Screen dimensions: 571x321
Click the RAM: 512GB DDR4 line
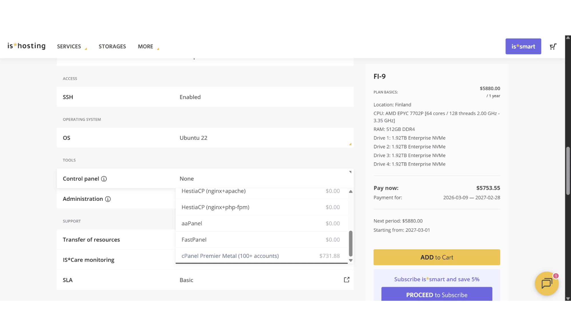coord(394,129)
